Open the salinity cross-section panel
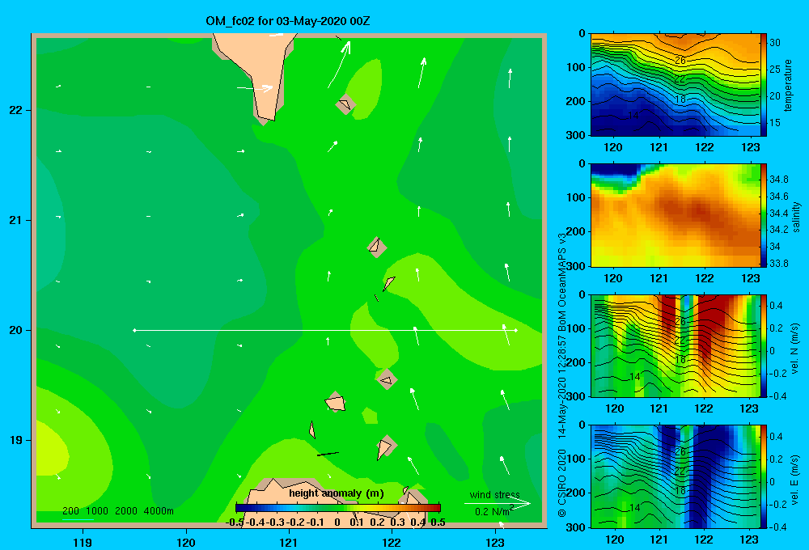809x550 pixels. click(676, 215)
